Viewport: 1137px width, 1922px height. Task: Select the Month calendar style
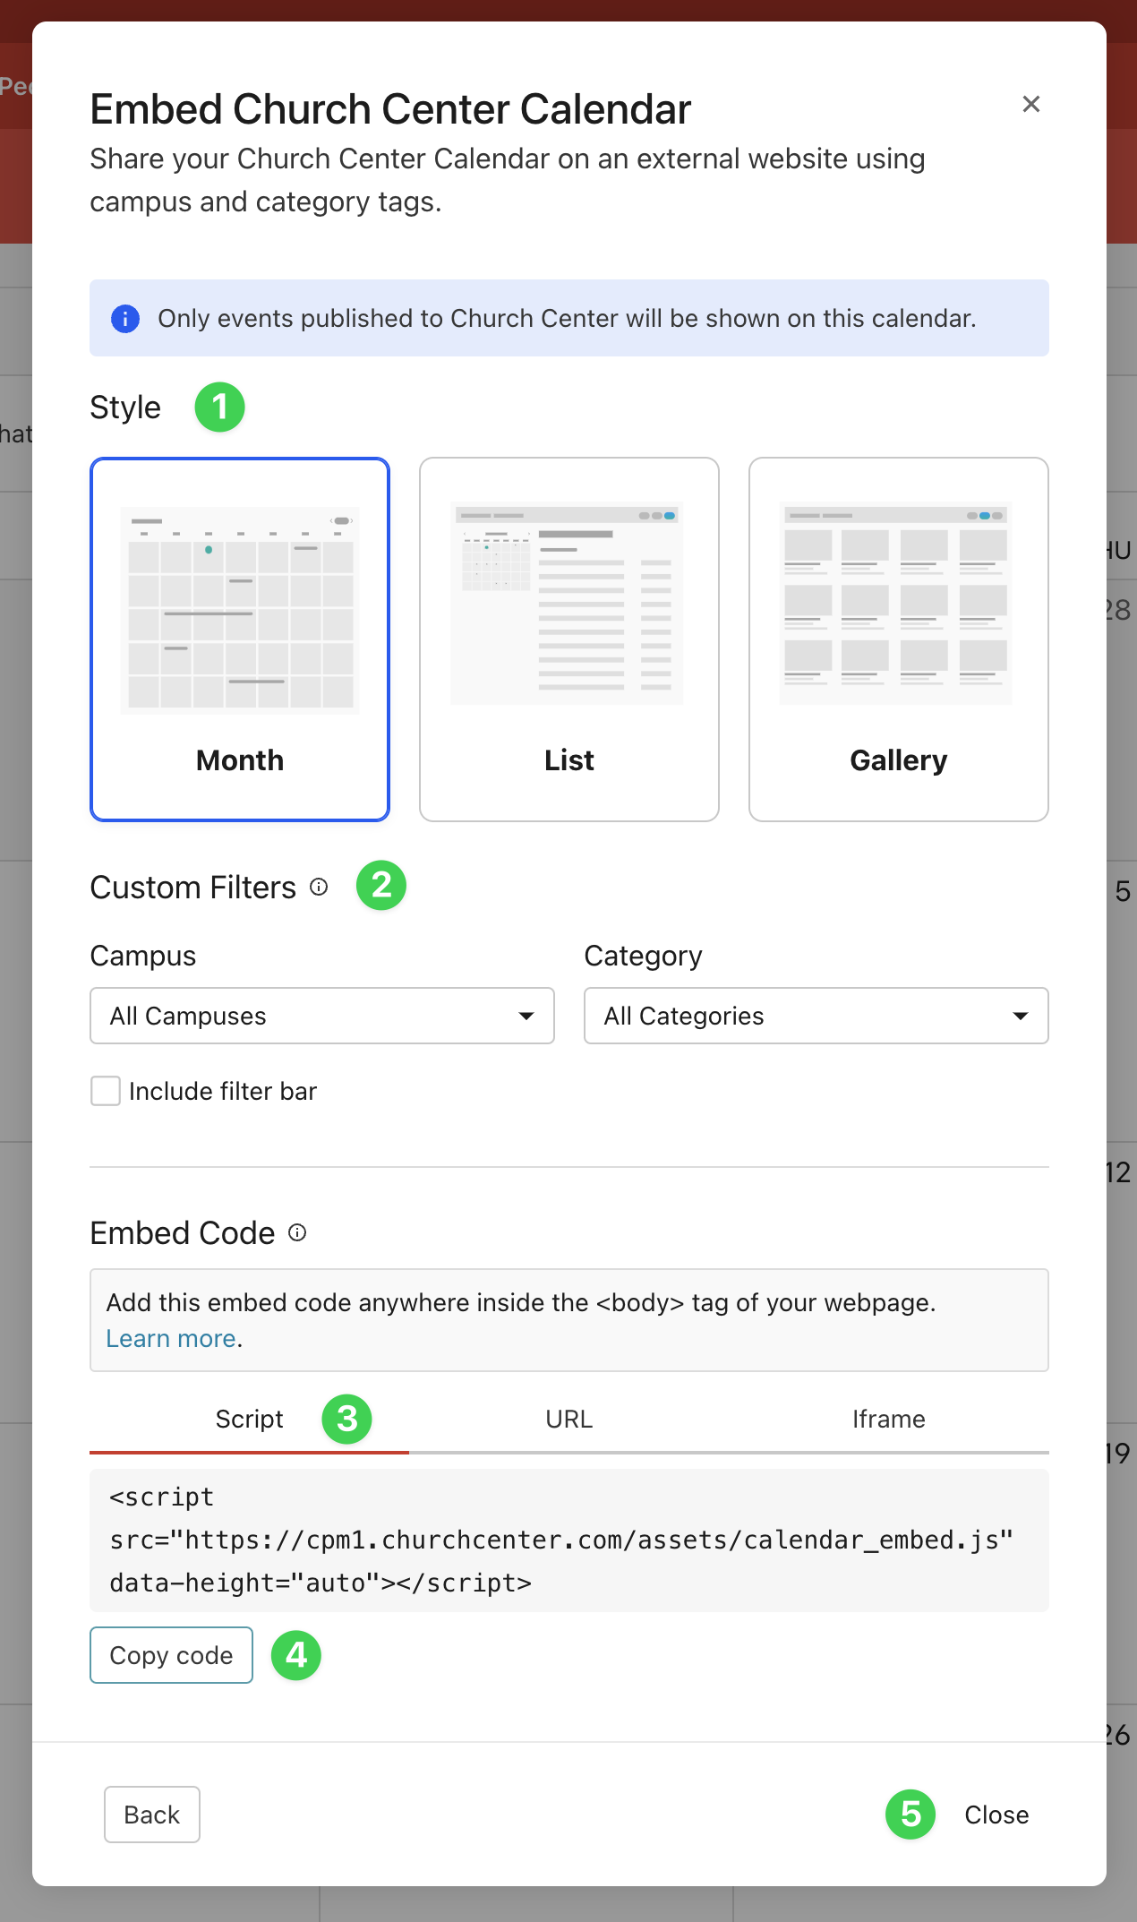click(240, 639)
